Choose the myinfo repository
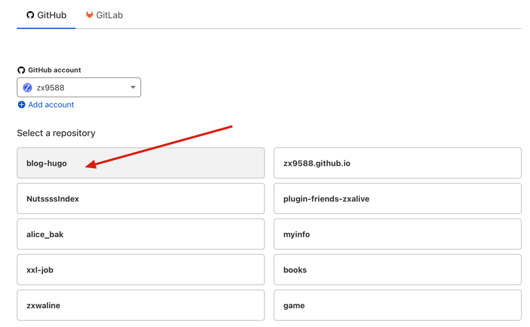 coord(397,234)
